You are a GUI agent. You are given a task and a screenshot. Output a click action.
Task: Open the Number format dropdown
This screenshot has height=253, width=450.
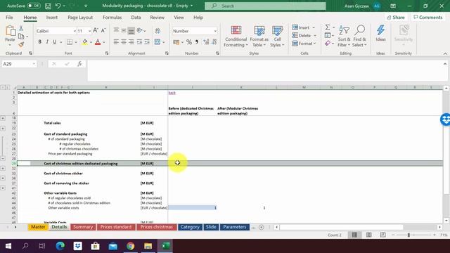click(215, 31)
